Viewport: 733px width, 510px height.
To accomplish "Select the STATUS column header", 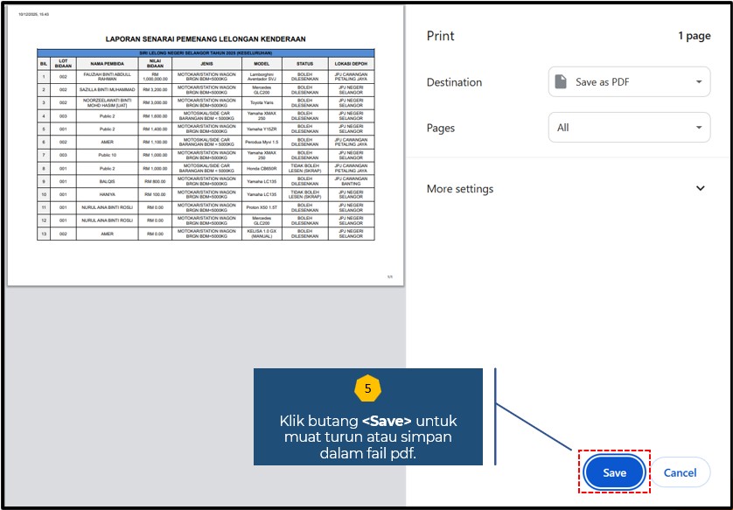I will point(304,64).
